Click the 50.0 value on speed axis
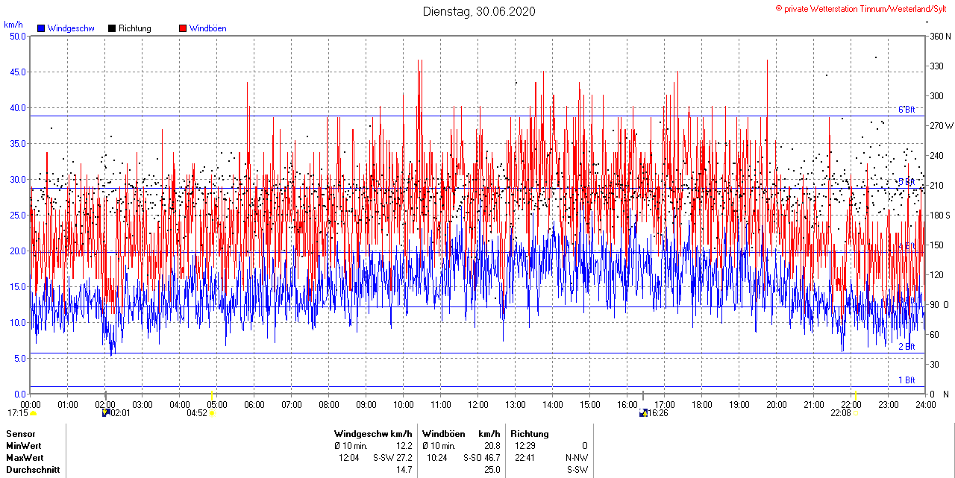The width and height of the screenshot is (955, 478). point(17,36)
